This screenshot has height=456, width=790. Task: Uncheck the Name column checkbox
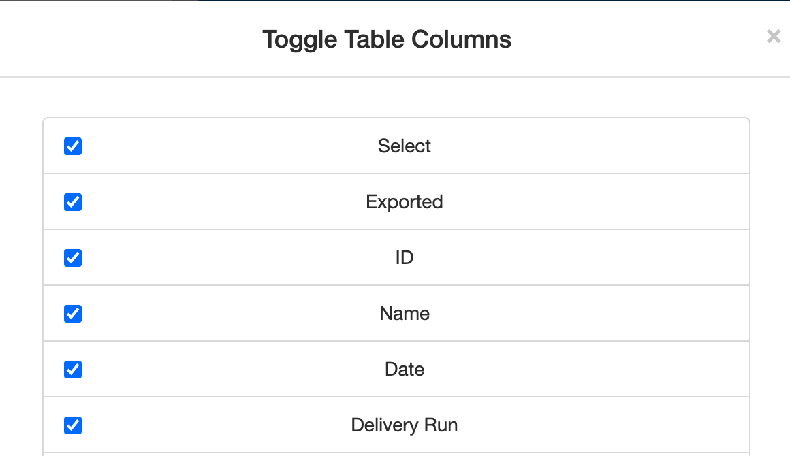tap(73, 314)
